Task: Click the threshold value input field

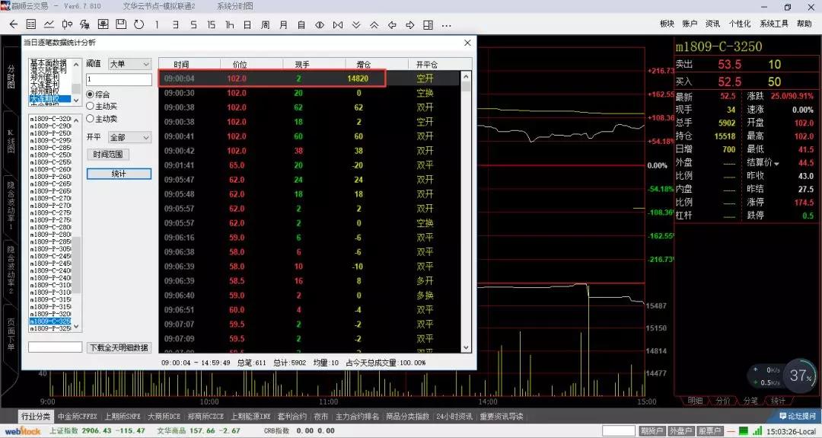Action: point(119,79)
